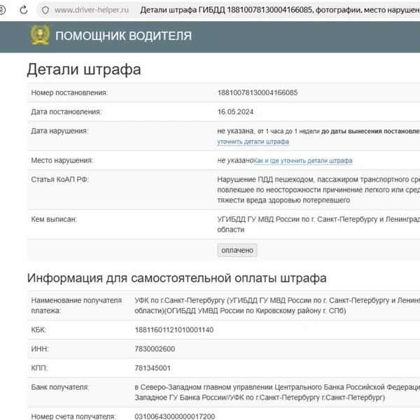420x420 pixels.
Task: Click 'Наименование получателя платежа:' label
Action: 76,306
